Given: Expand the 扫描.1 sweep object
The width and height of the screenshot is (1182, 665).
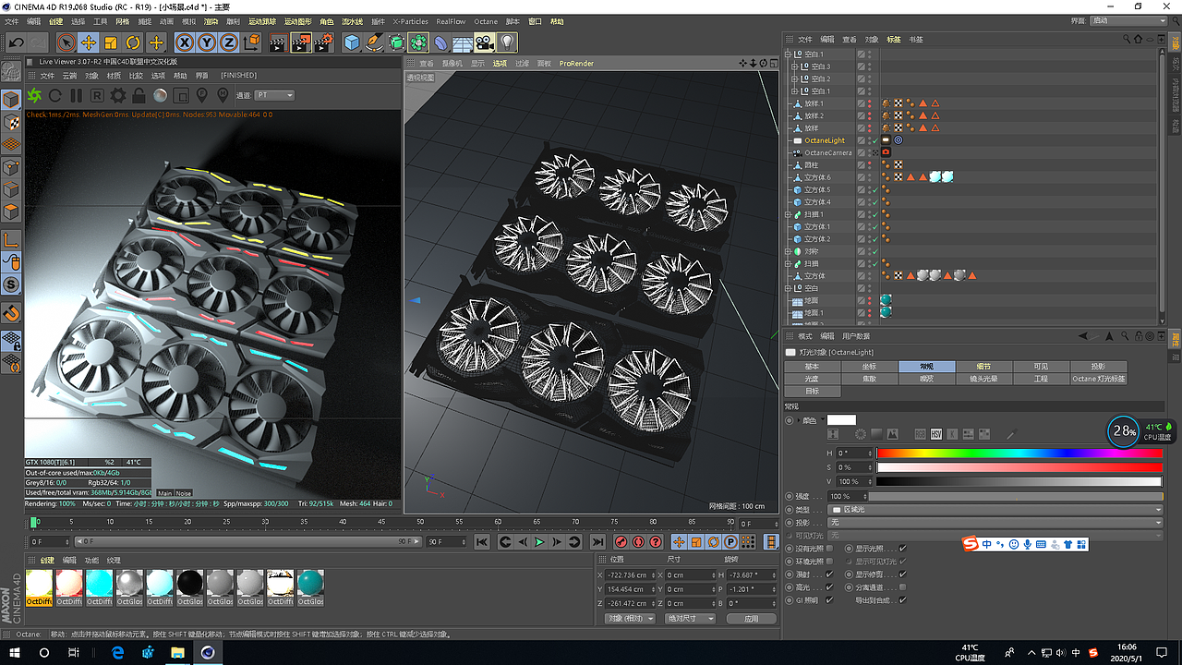Looking at the screenshot, I should coord(790,214).
